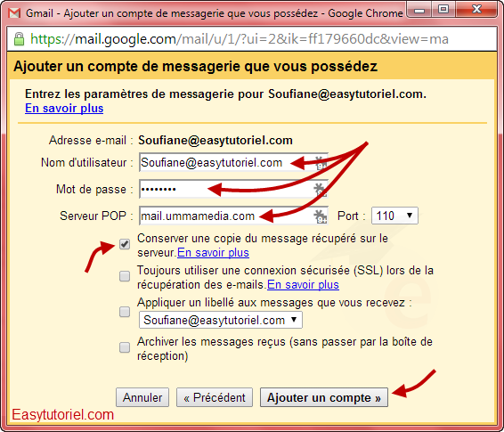The width and height of the screenshot is (504, 432).
Task: Open En savoir plus link after serveur
Action: [213, 253]
